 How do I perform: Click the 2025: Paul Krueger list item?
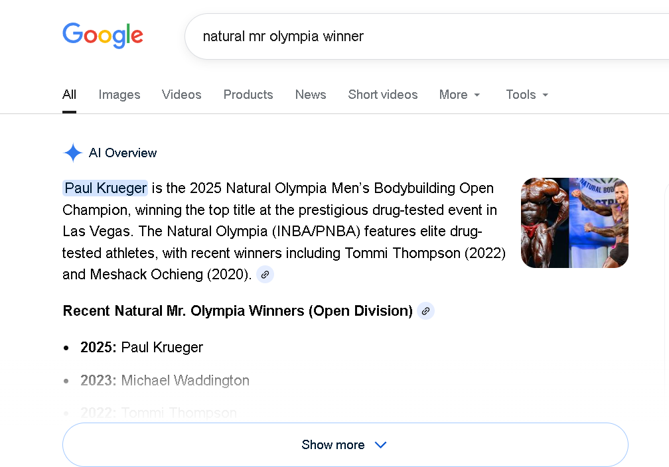141,347
